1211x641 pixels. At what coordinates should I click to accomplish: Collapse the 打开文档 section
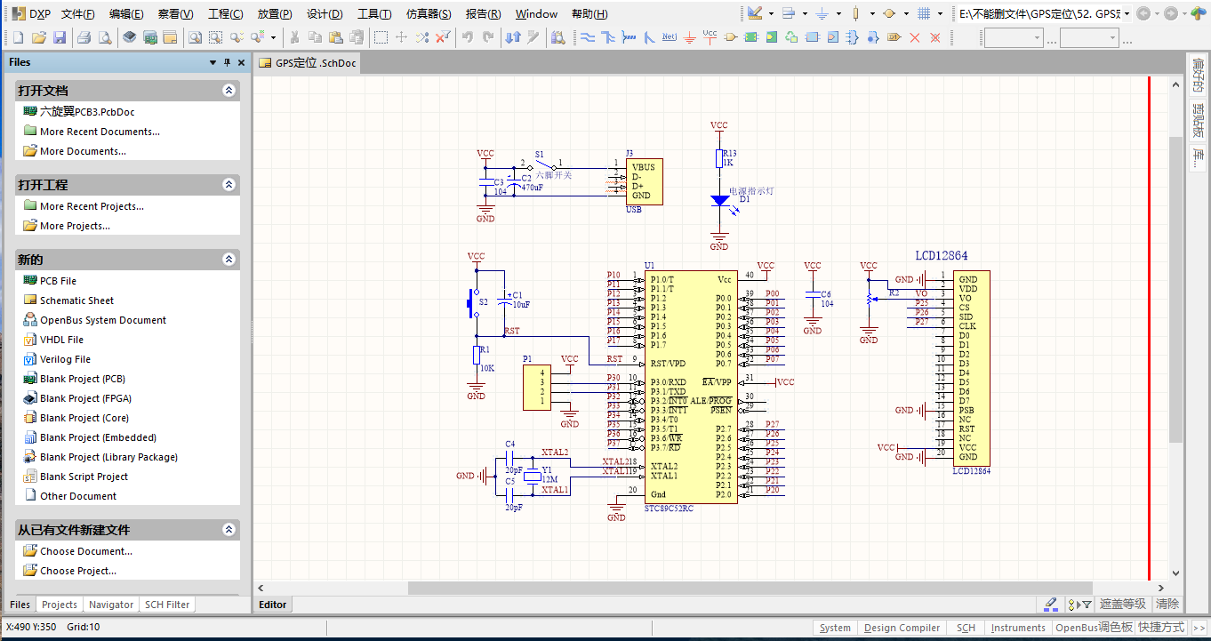(x=229, y=91)
